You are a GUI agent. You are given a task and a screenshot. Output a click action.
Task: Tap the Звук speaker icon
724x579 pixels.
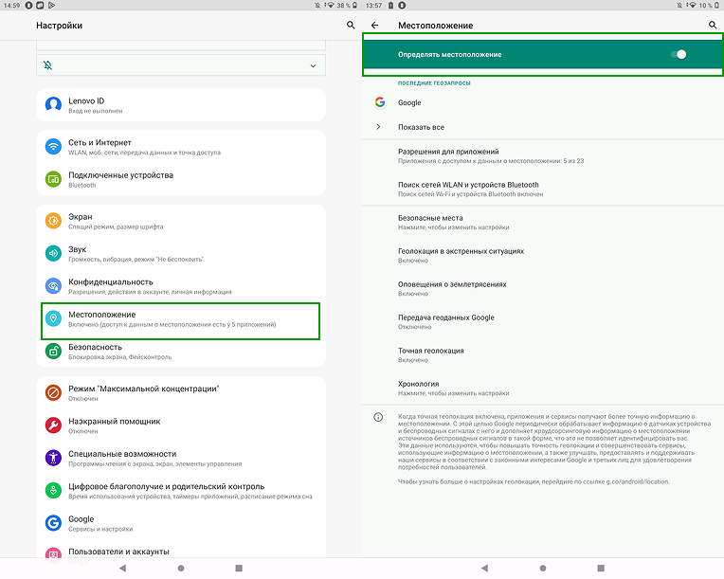click(53, 253)
